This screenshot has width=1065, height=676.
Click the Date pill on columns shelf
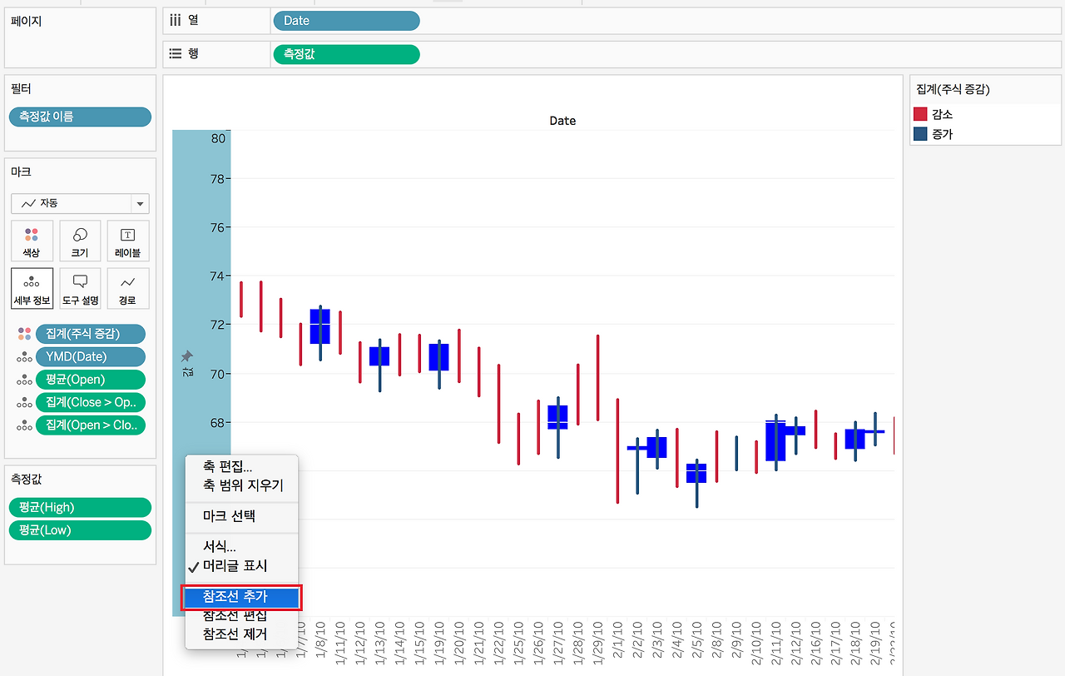coord(346,21)
